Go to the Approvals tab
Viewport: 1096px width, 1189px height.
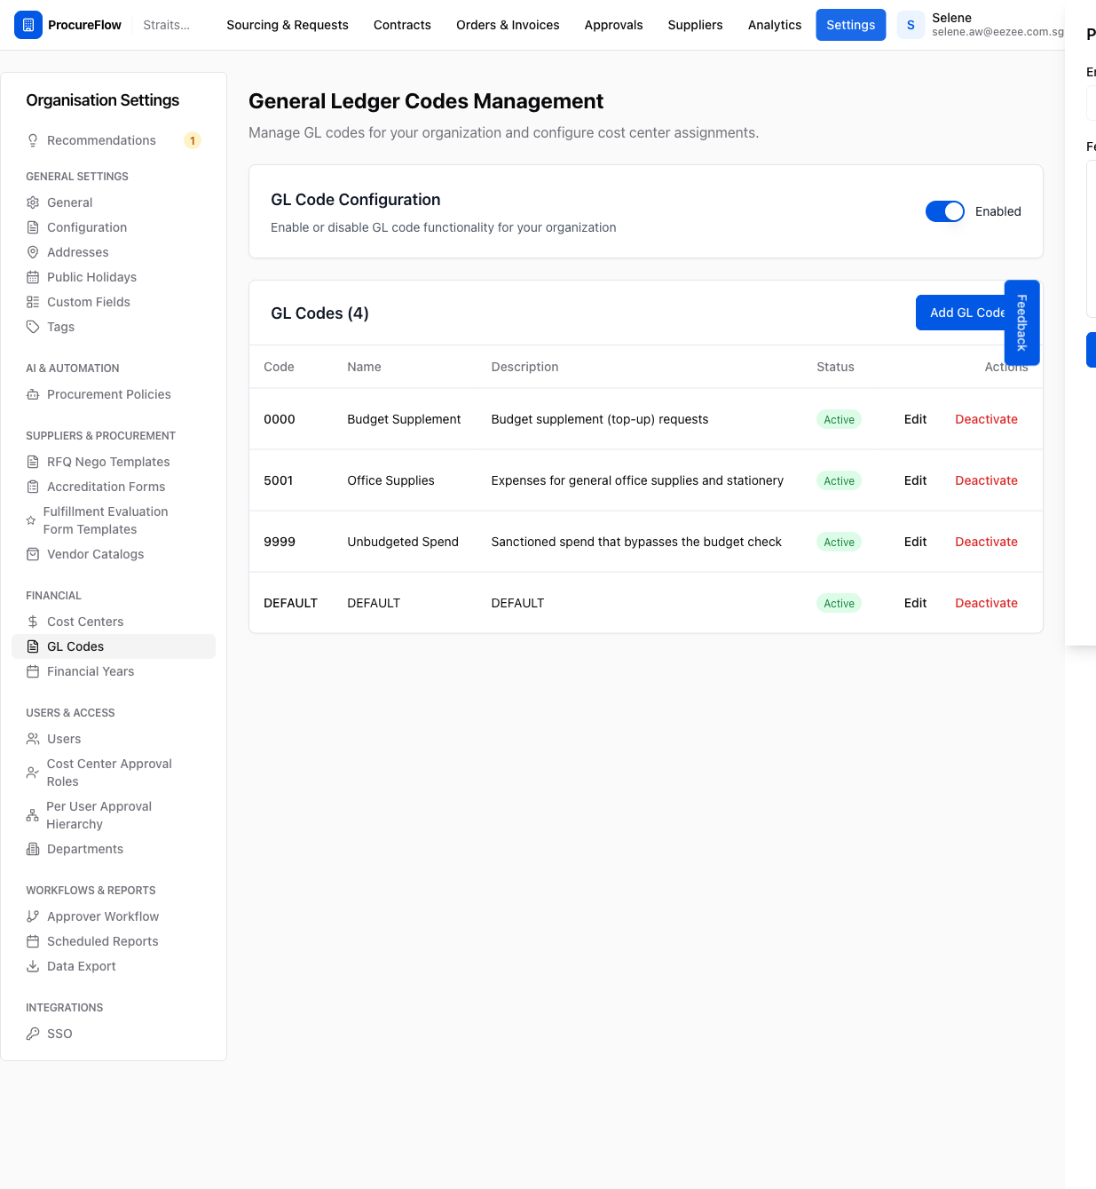tap(613, 25)
